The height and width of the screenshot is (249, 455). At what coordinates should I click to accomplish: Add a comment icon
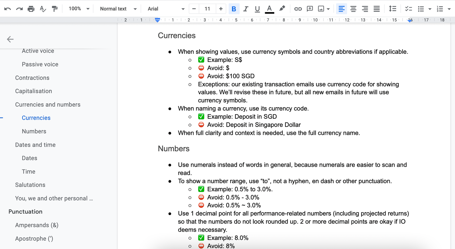click(310, 9)
